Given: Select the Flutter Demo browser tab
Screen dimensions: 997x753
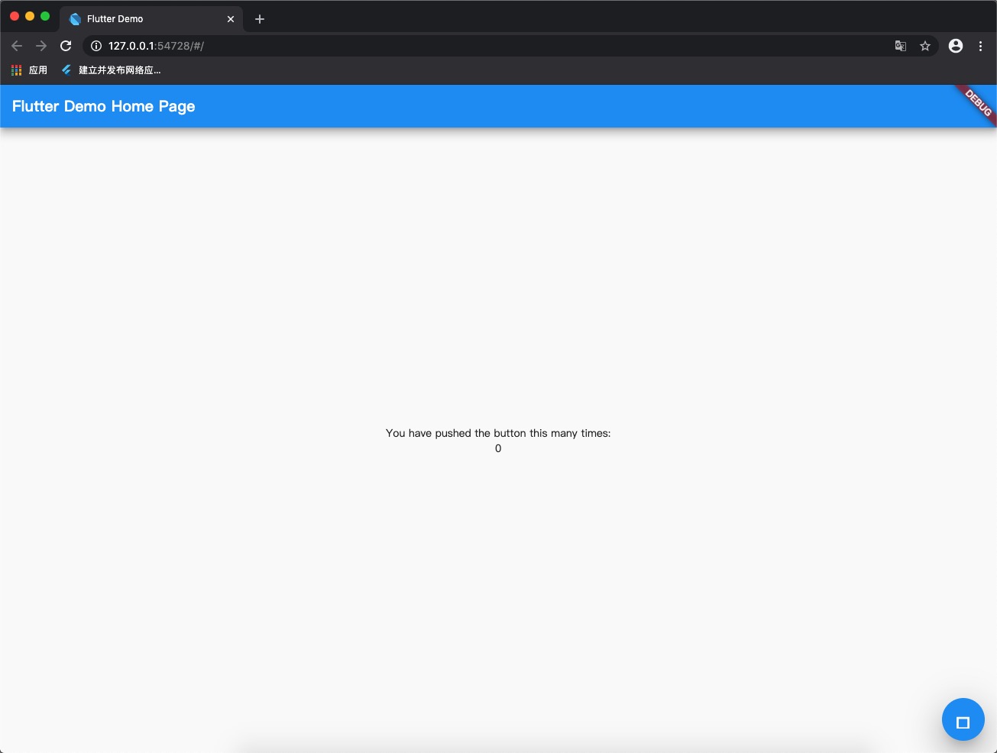Looking at the screenshot, I should click(138, 18).
